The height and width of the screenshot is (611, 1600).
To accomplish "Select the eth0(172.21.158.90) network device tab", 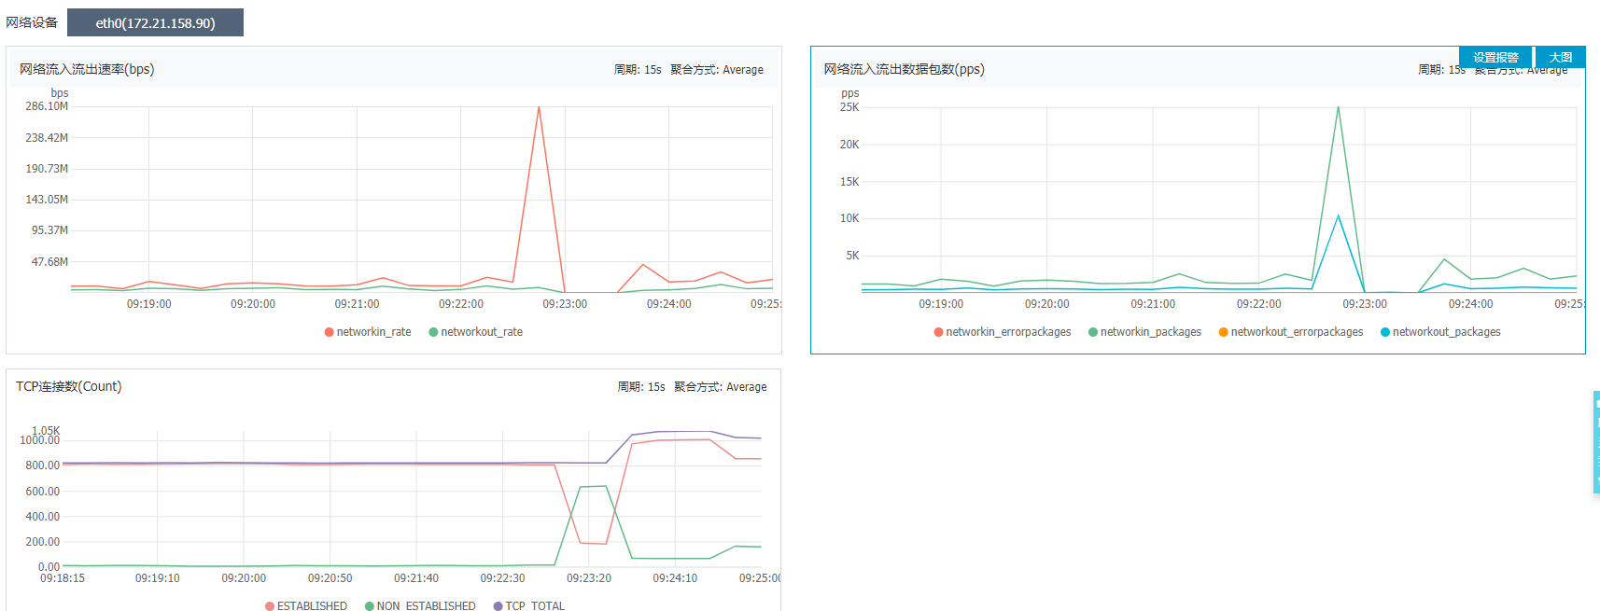I will pos(155,22).
